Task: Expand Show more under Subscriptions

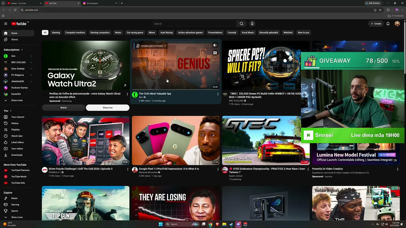Action: (18, 100)
